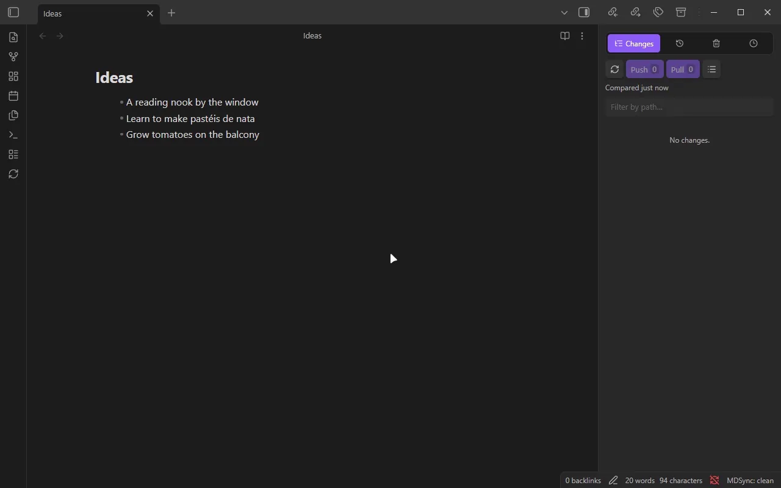This screenshot has width=781, height=488.
Task: Toggle the list view button beside Pull
Action: click(711, 69)
